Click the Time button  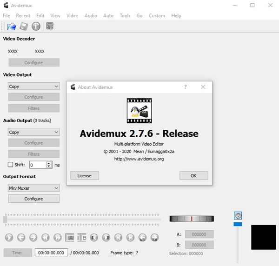(x=18, y=253)
